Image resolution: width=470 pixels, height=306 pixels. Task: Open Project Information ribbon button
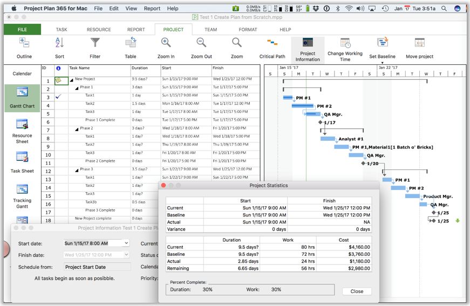click(x=308, y=50)
